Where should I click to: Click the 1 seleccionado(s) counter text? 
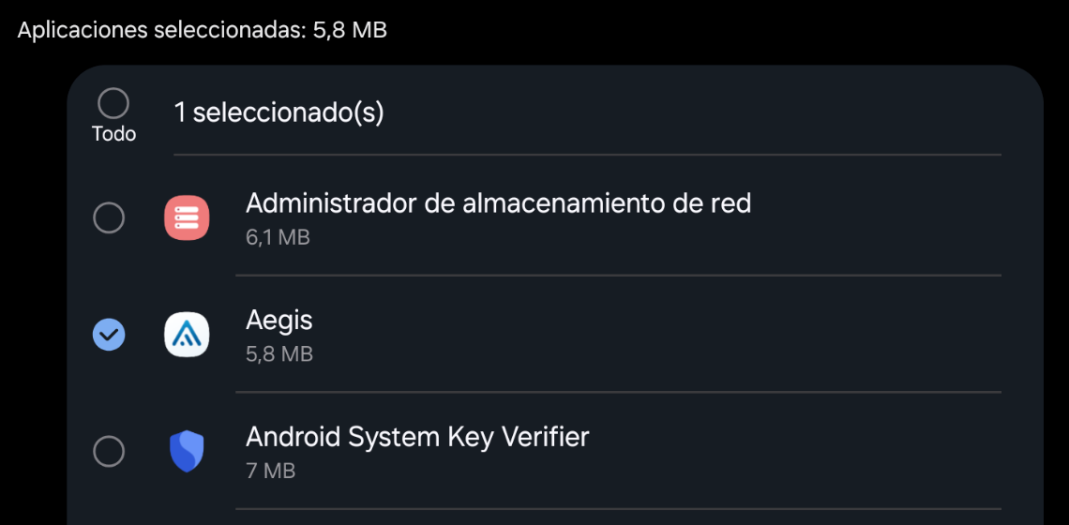[279, 113]
